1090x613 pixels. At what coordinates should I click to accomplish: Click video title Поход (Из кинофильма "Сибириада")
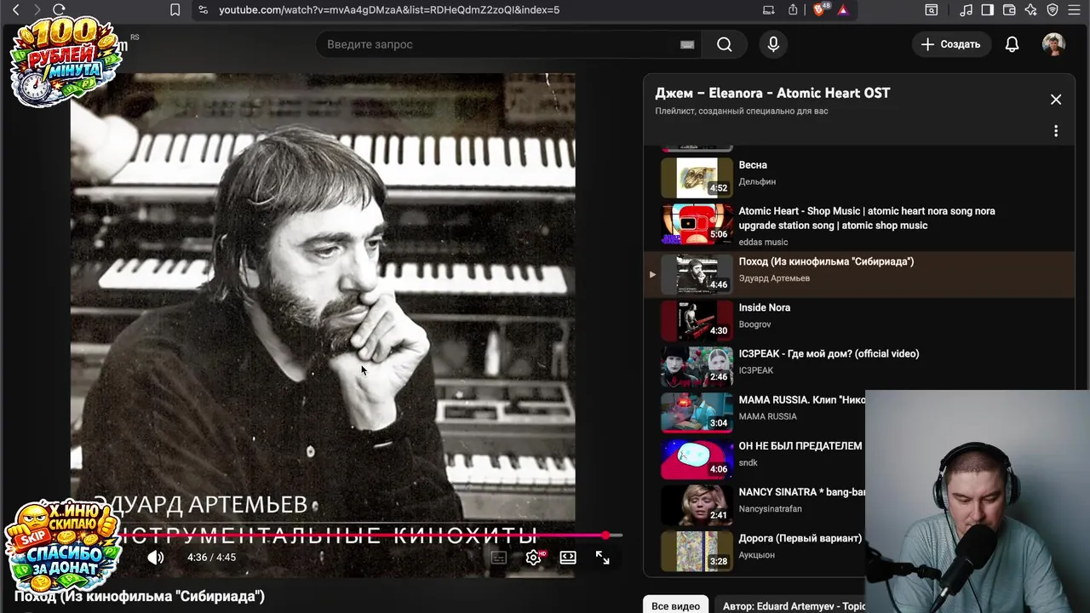pos(140,597)
